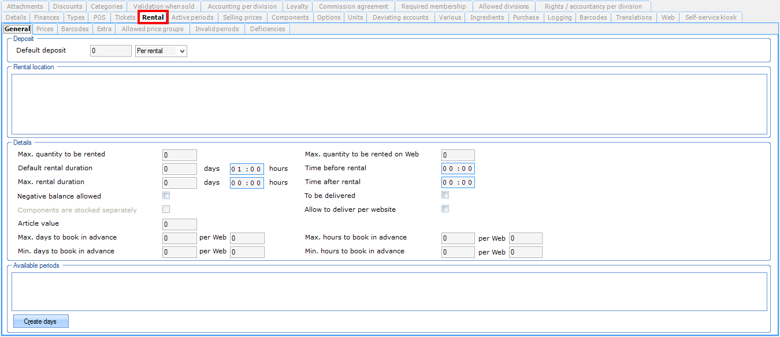Click the Max. quantity to be rented field
The height and width of the screenshot is (337, 780).
click(179, 155)
